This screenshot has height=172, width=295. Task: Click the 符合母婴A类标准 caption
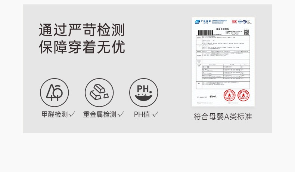coord(223,116)
